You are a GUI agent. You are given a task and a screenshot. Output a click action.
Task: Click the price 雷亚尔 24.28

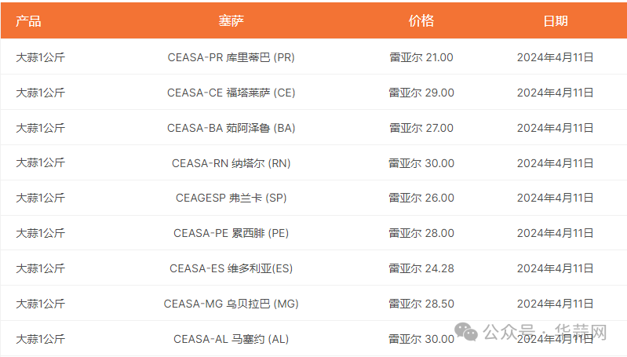(x=421, y=268)
